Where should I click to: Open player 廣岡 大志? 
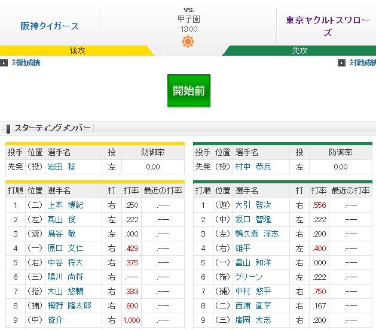[x=253, y=320]
